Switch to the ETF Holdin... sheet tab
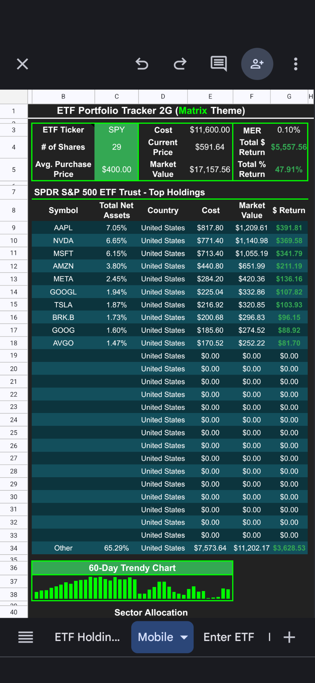The width and height of the screenshot is (315, 683). coord(87,637)
